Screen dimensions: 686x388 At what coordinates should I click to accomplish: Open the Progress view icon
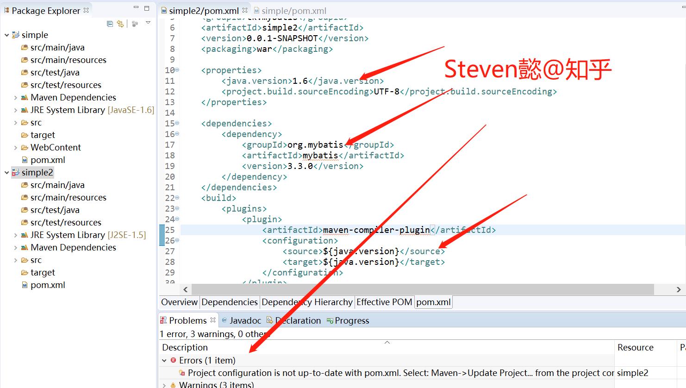click(329, 320)
